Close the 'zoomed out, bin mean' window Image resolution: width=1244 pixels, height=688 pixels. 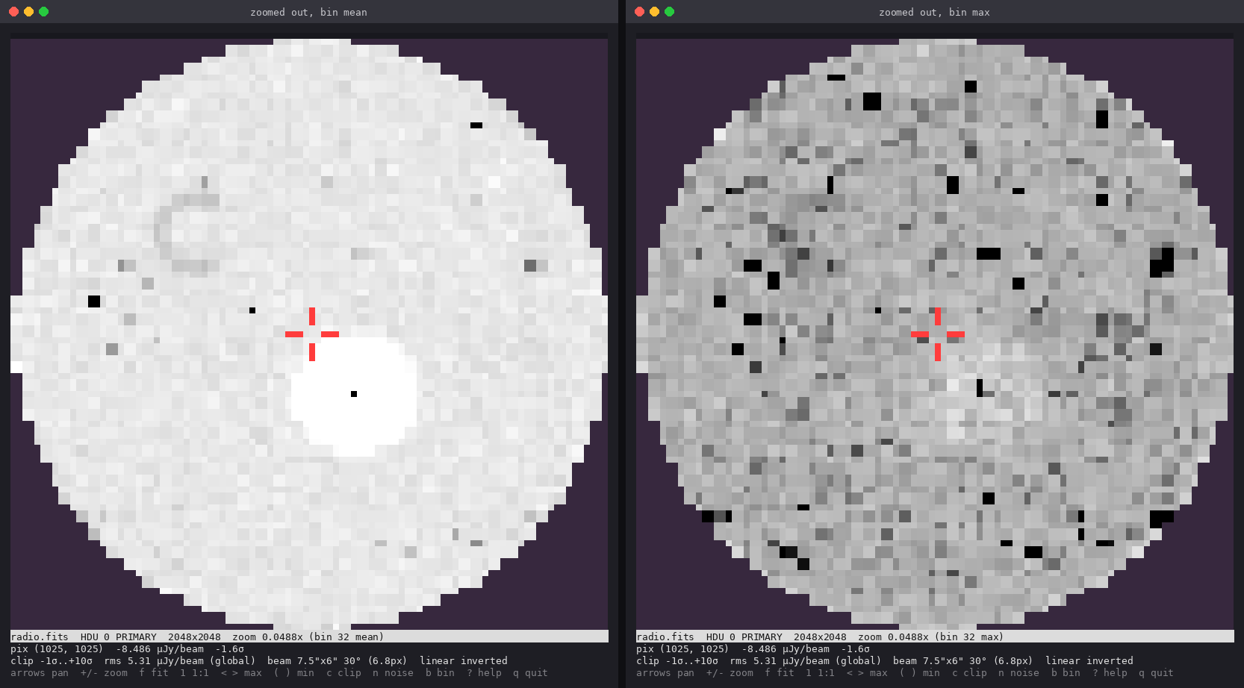tap(13, 12)
